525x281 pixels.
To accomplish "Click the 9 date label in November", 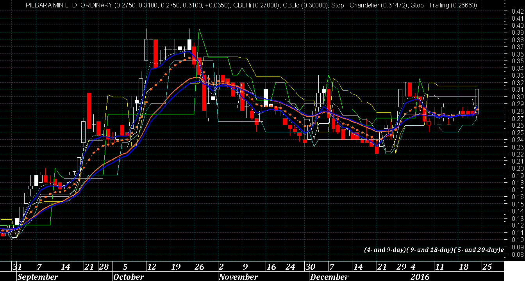I will point(245,267).
